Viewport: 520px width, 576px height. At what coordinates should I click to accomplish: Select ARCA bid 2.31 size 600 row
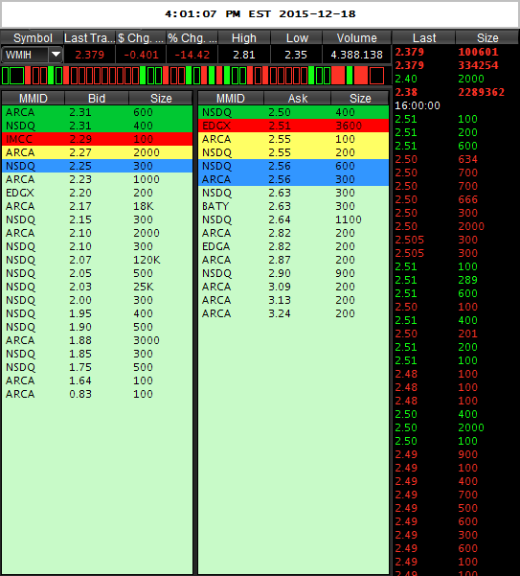[97, 112]
